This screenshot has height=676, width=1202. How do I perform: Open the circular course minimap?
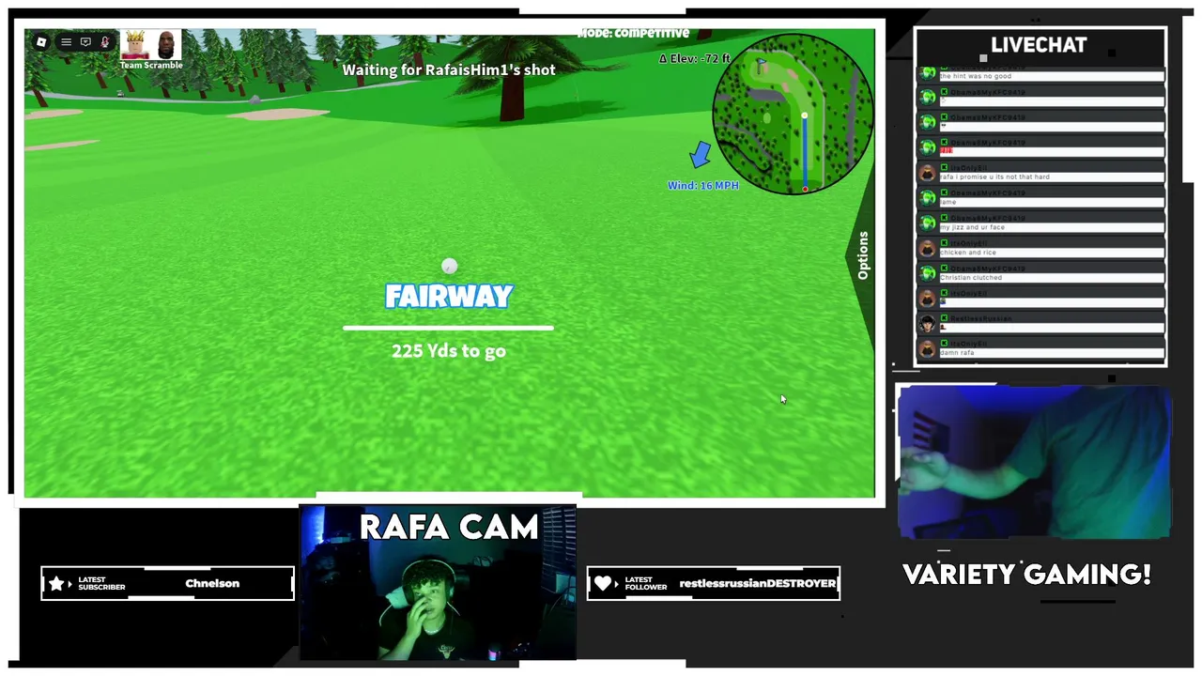[793, 114]
